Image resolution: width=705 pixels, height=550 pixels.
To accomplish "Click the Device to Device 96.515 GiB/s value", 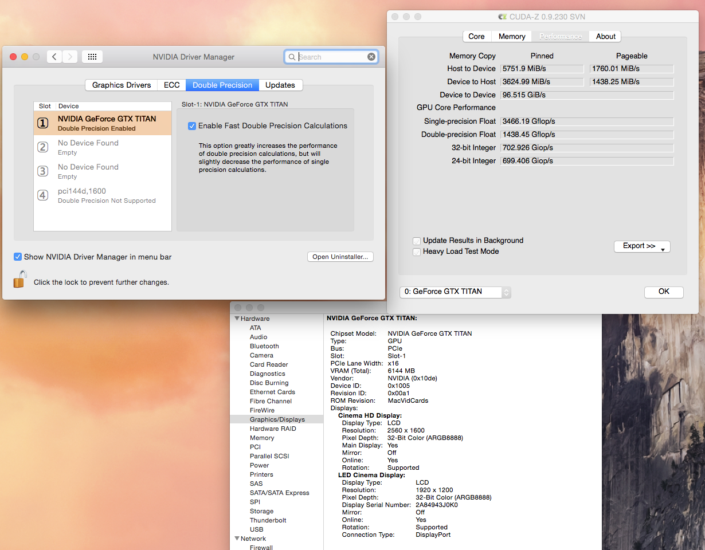I will pos(587,95).
